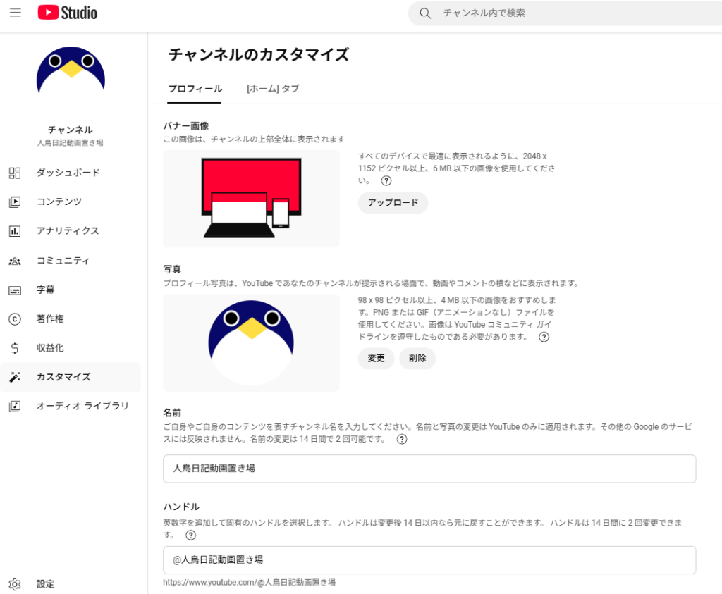This screenshot has height=594, width=722.
Task: Select the プロフィール tab
Action: coord(195,89)
